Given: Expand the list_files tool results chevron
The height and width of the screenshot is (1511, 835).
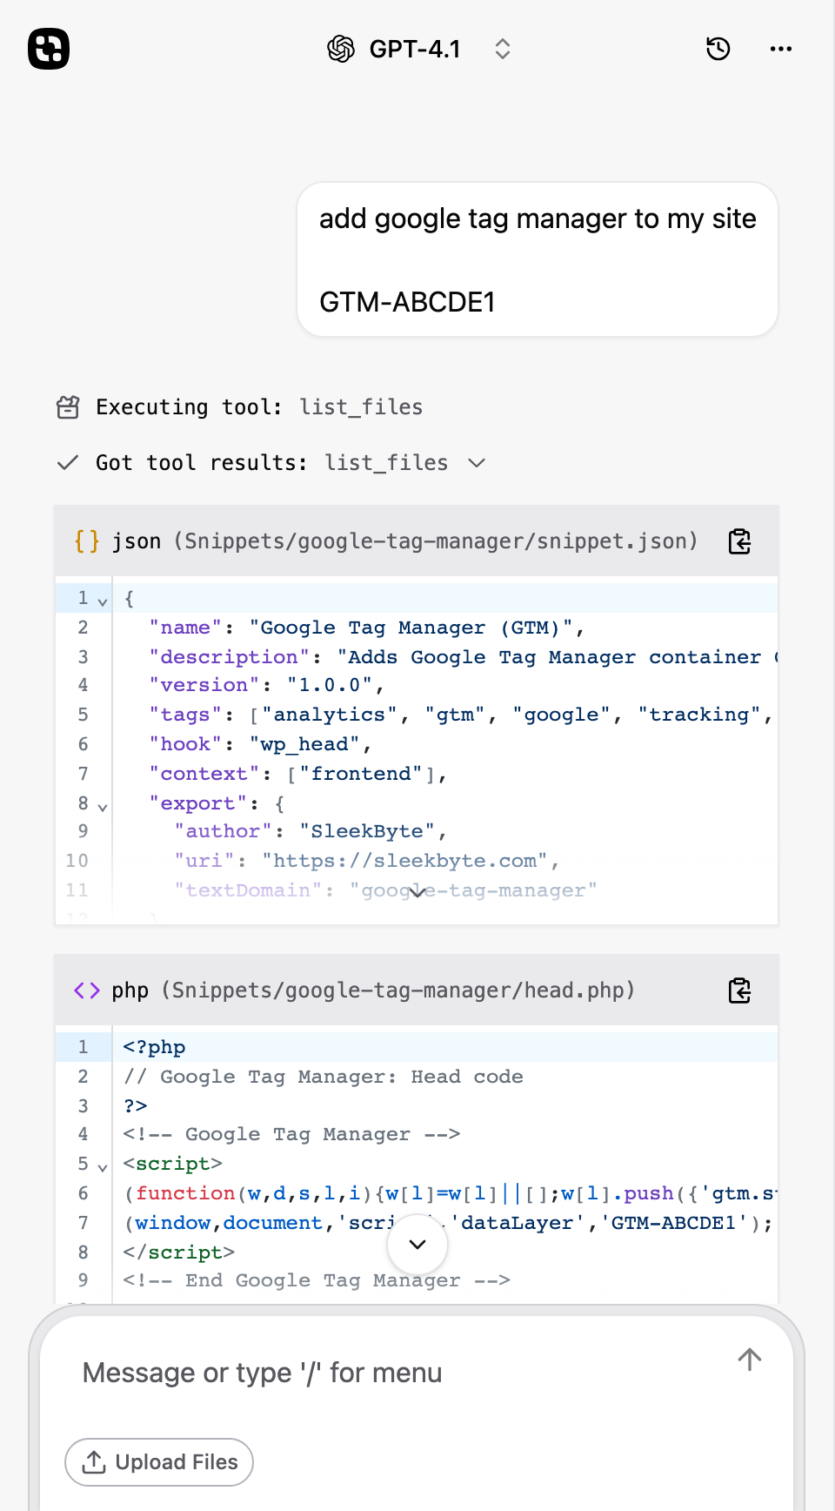Looking at the screenshot, I should (x=477, y=463).
